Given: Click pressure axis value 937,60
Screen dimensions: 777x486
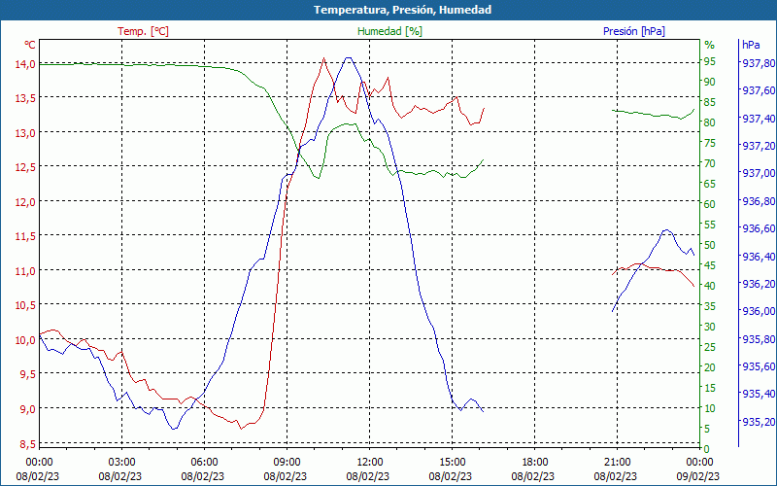Looking at the screenshot, I should [758, 90].
